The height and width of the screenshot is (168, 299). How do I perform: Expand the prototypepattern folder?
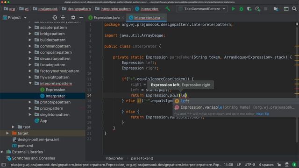[30, 102]
